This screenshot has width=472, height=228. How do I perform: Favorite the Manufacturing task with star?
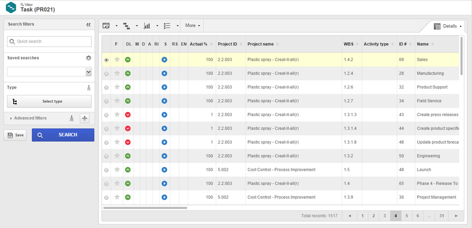point(117,74)
